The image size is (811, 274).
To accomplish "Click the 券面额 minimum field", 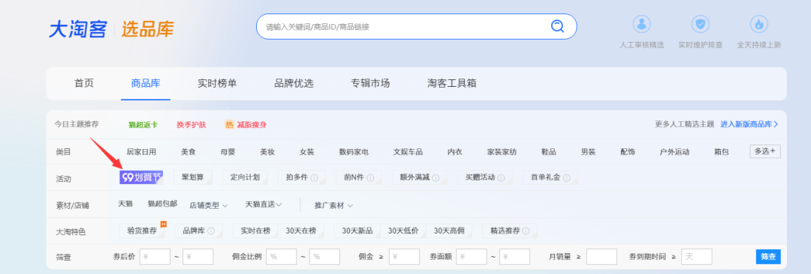I will (471, 257).
